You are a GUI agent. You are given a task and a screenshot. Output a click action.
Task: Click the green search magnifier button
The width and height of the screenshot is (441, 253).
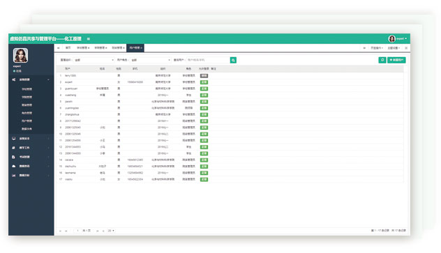pos(233,60)
